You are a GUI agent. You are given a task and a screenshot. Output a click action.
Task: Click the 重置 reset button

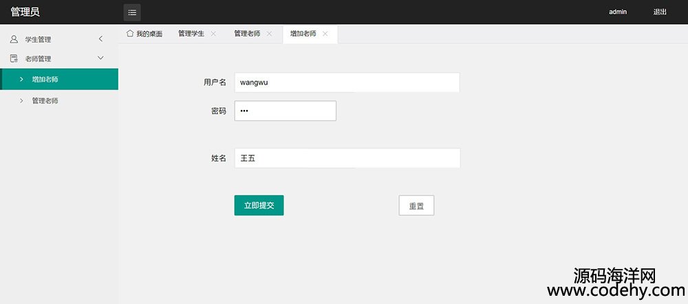[x=416, y=206]
